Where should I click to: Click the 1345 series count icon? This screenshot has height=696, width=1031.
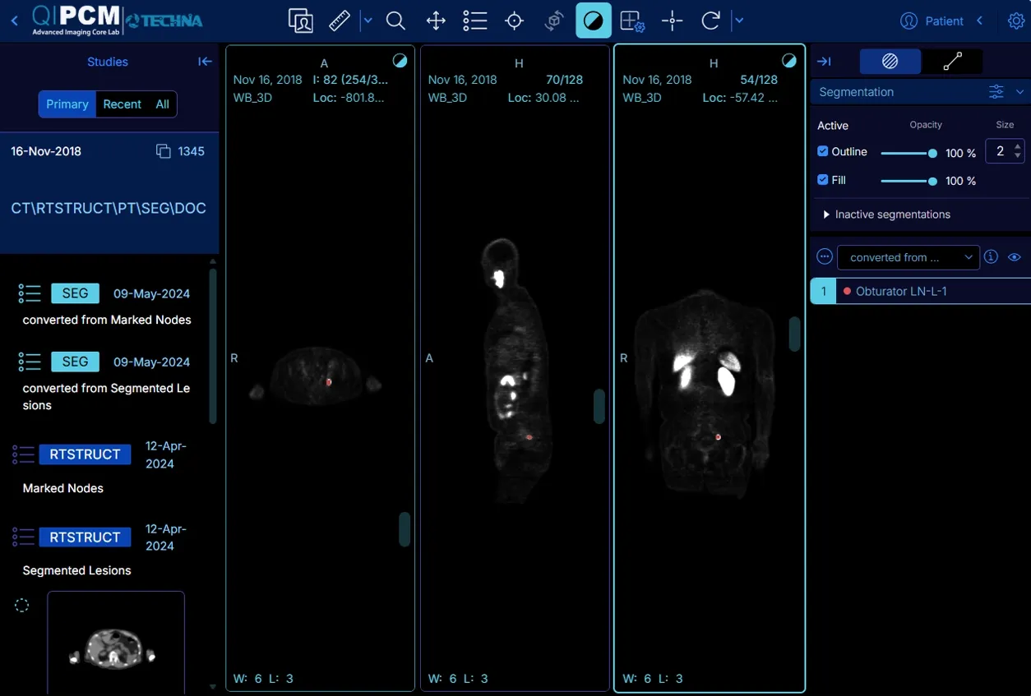(x=164, y=151)
